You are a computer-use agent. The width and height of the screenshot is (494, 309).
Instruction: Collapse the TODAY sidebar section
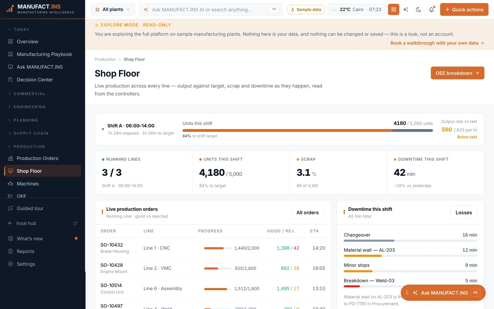click(19, 30)
